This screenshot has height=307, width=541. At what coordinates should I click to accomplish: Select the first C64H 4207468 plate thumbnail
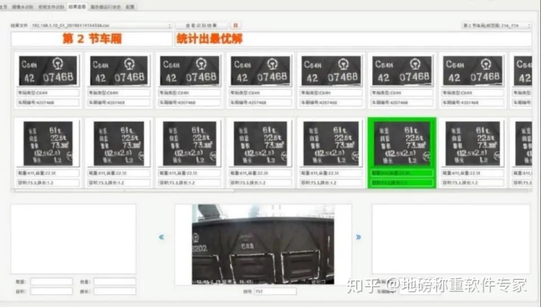pos(48,71)
